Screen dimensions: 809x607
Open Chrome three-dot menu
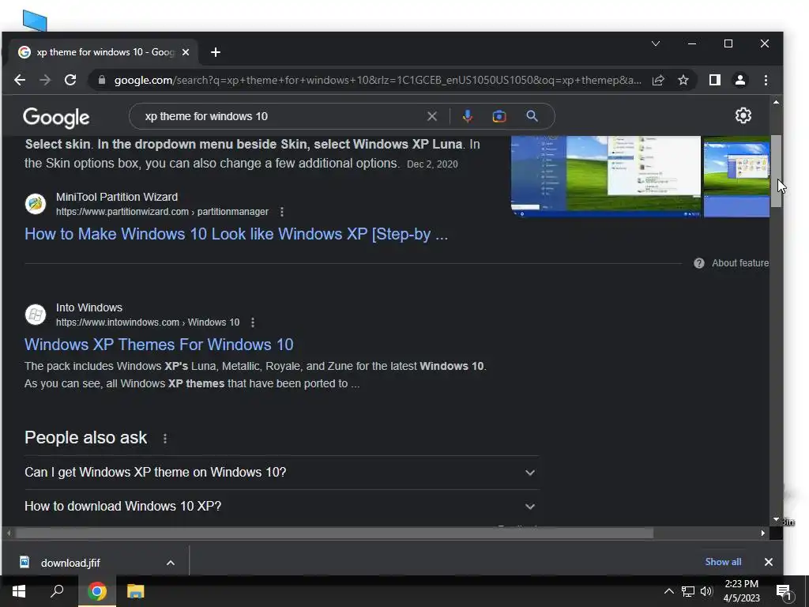[766, 80]
